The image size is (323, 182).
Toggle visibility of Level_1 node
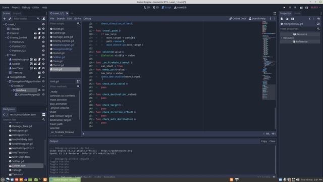(x=43, y=24)
